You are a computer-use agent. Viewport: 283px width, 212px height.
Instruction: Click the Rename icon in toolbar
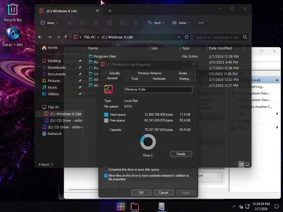[x=109, y=23]
